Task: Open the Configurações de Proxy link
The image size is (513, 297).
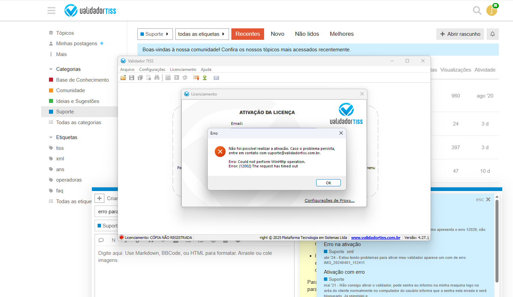Action: (329, 200)
